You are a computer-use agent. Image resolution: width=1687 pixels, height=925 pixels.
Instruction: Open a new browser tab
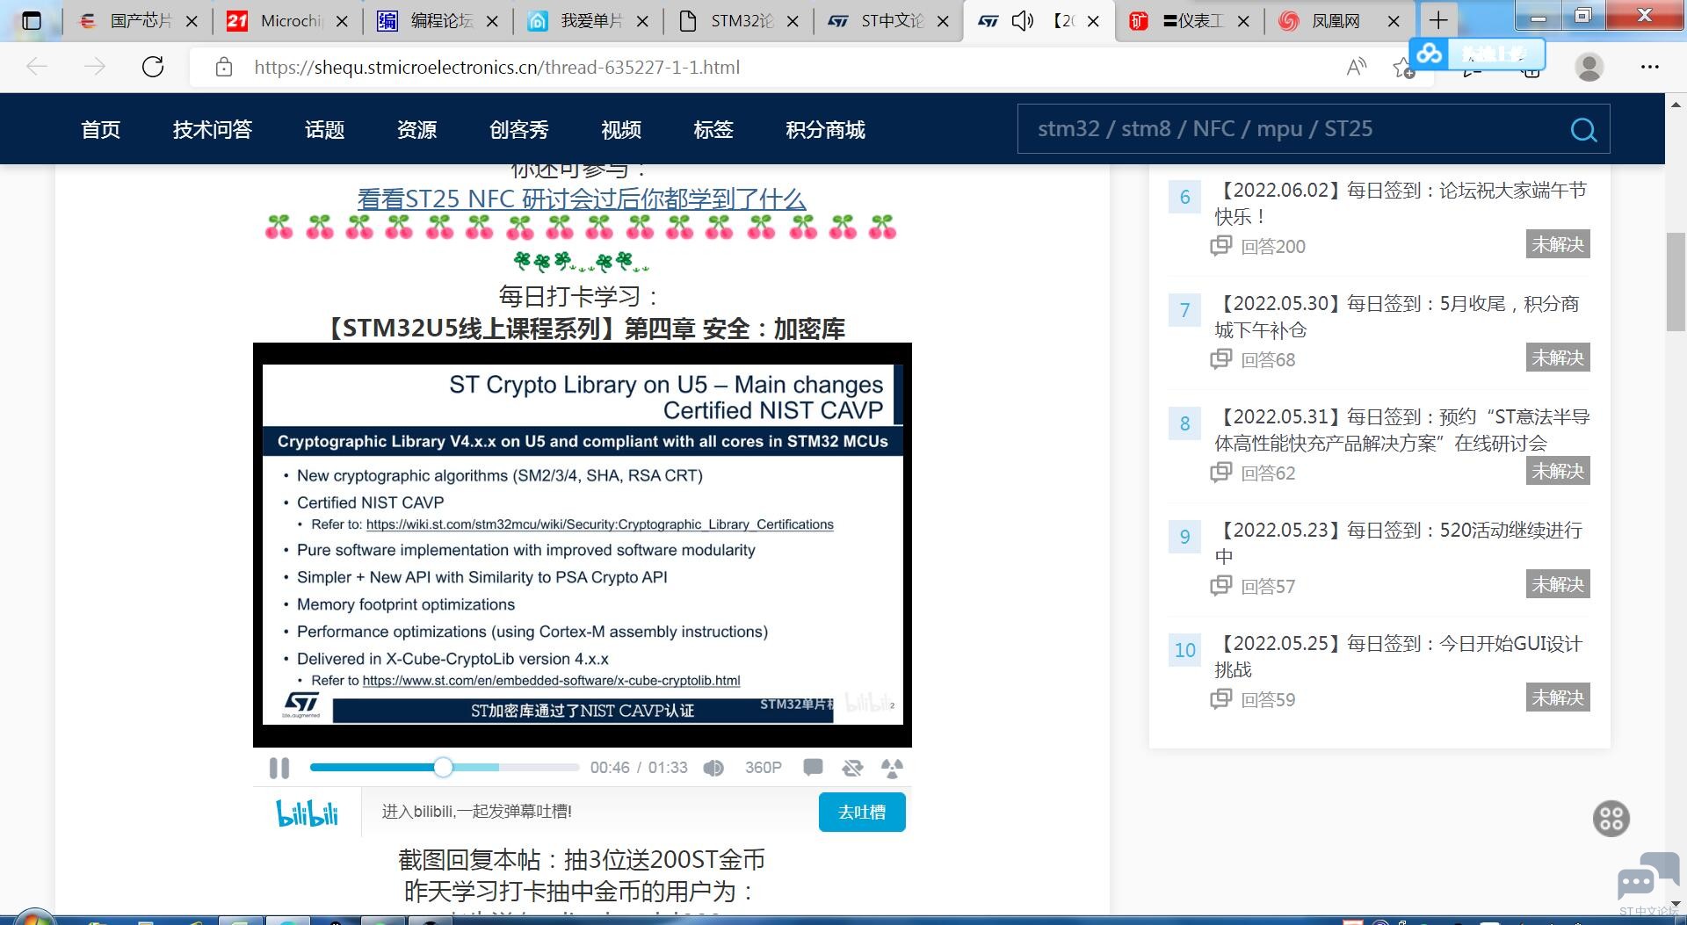(1438, 20)
